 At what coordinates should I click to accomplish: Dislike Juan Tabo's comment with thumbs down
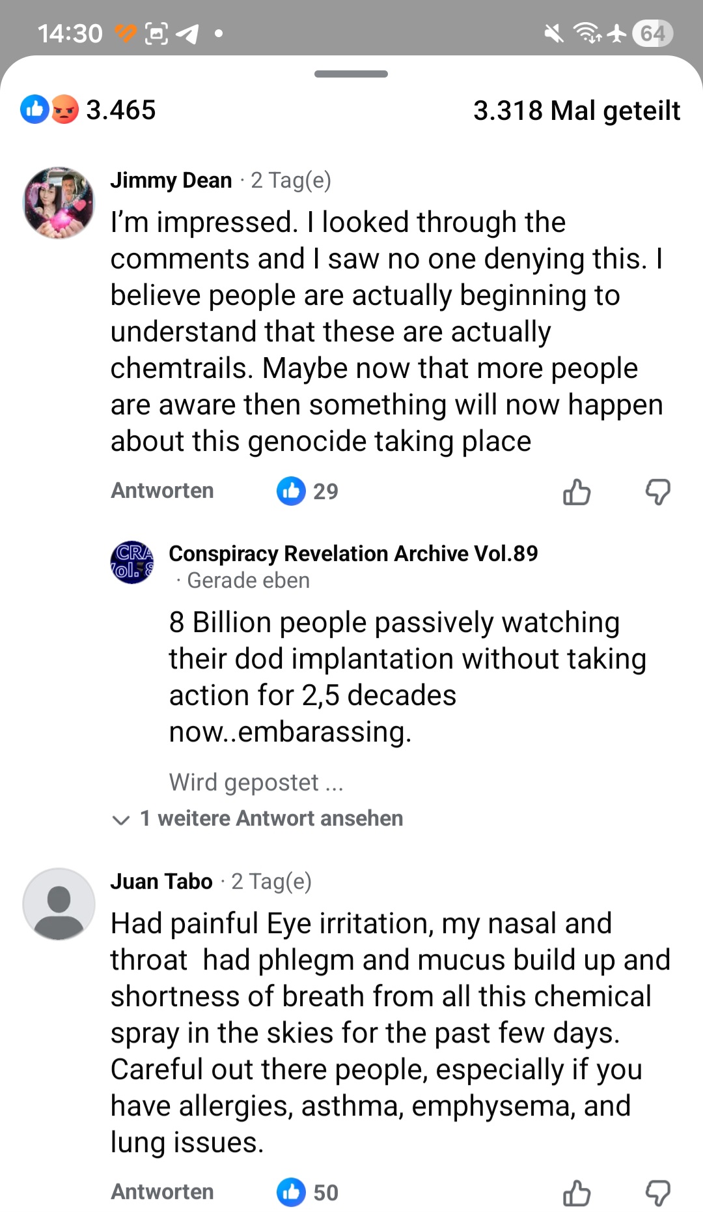(x=657, y=1193)
